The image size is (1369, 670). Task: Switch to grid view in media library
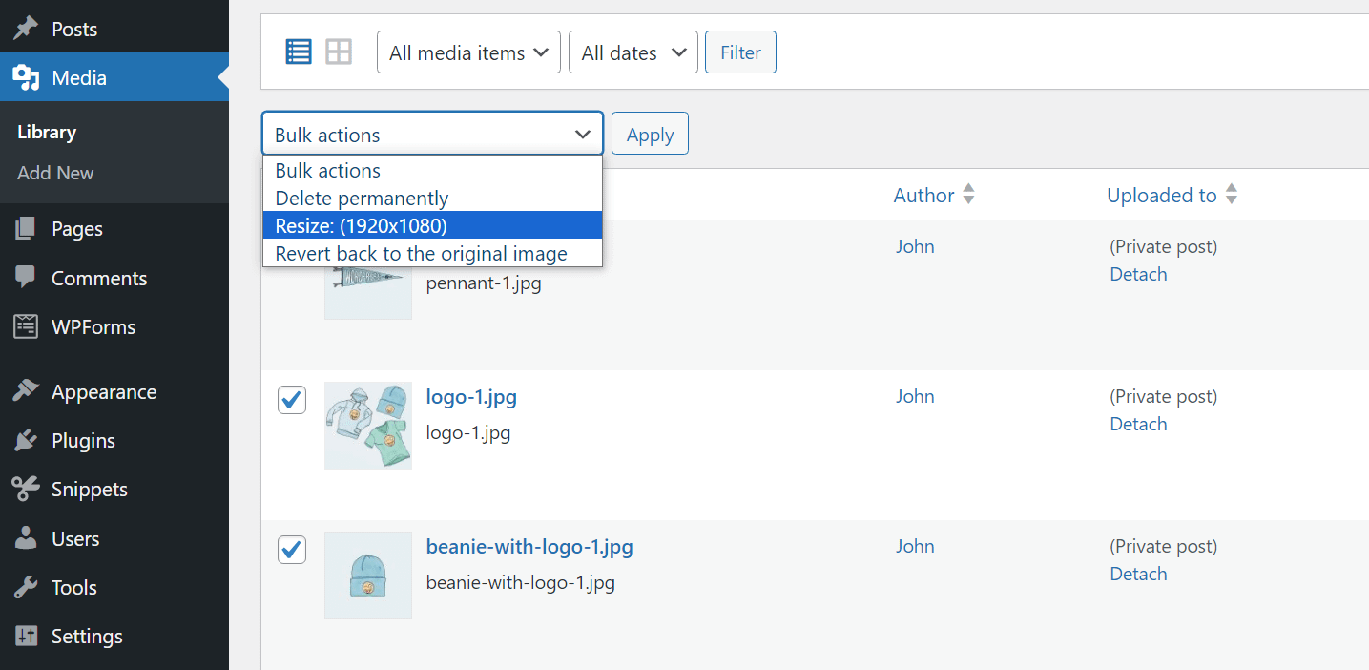[x=339, y=52]
